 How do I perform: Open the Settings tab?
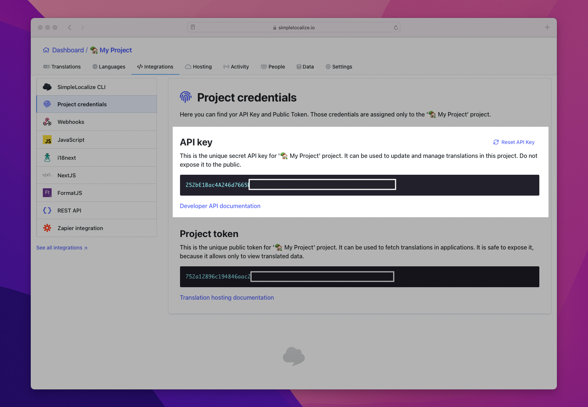point(339,67)
